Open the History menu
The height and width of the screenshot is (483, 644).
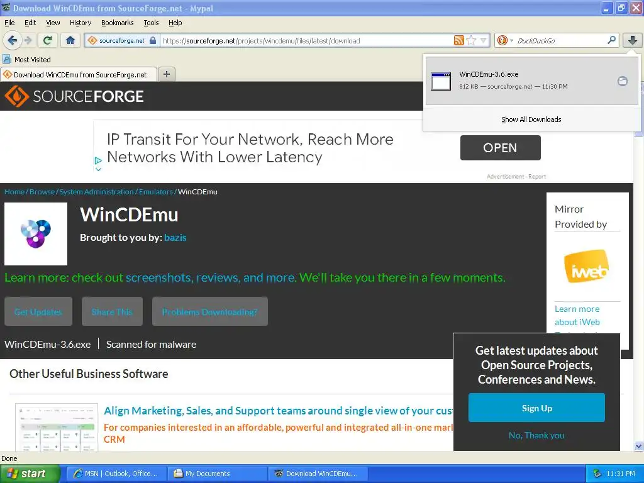pos(80,23)
